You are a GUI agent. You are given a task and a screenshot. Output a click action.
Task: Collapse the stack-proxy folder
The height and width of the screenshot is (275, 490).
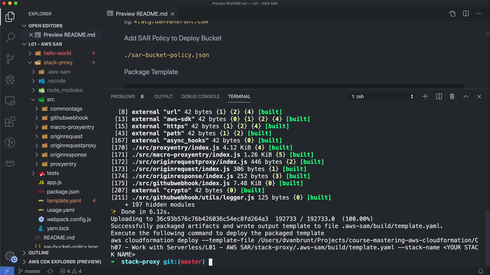click(58, 62)
